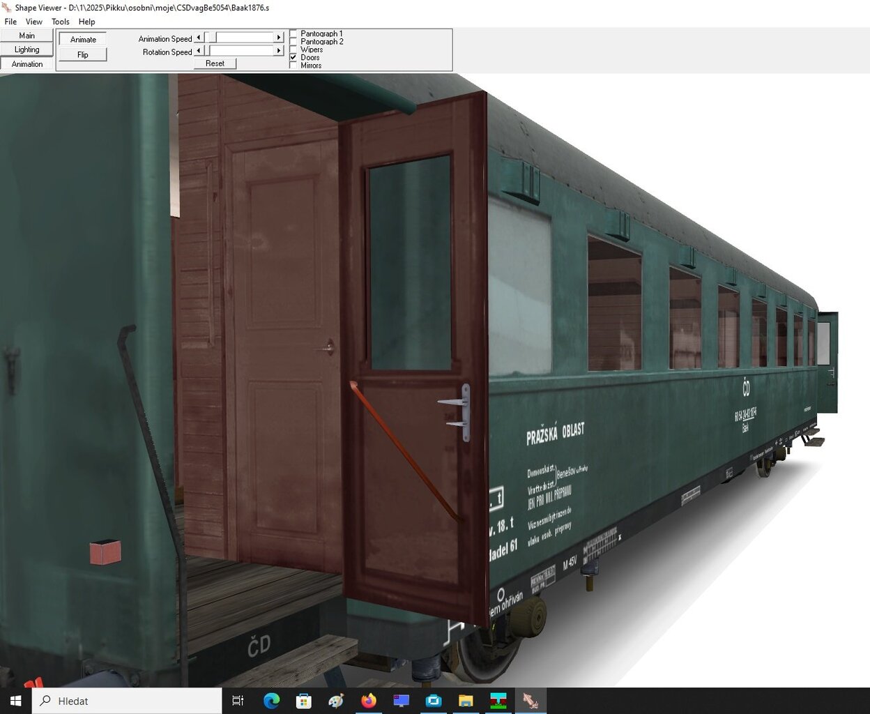Launch Microsoft Store from the taskbar
This screenshot has height=714, width=870.
304,700
